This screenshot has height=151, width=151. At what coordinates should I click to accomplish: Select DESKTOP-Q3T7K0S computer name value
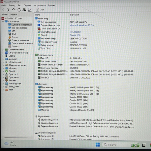(78, 39)
